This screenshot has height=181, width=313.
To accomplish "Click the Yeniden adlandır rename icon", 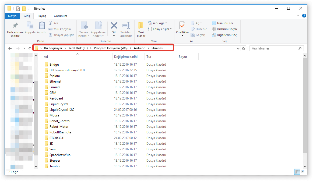I will pos(126,26).
